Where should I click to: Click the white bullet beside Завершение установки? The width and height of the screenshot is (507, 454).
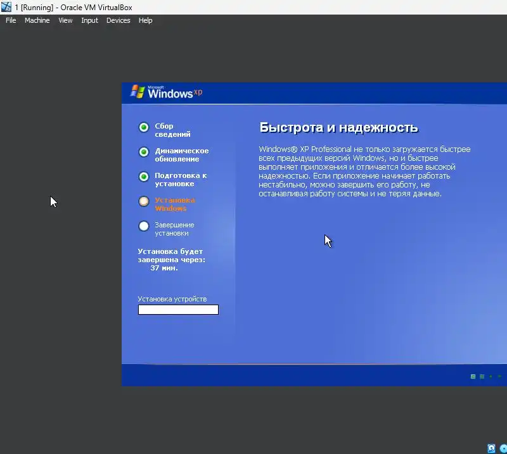pyautogui.click(x=144, y=226)
